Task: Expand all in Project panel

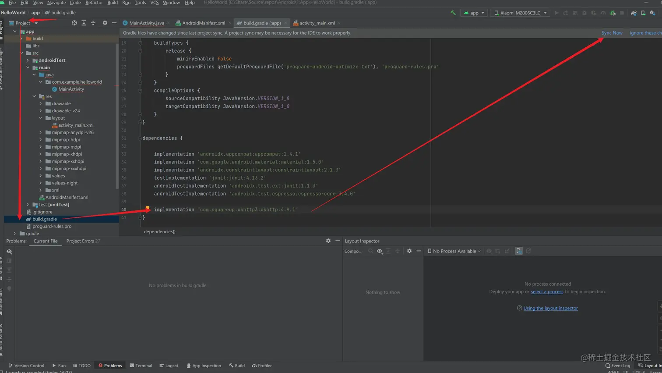Action: click(84, 23)
